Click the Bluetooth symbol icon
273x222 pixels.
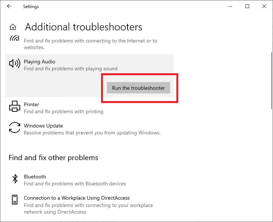[15, 179]
